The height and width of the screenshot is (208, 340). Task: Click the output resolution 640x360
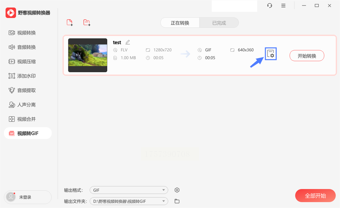point(245,50)
